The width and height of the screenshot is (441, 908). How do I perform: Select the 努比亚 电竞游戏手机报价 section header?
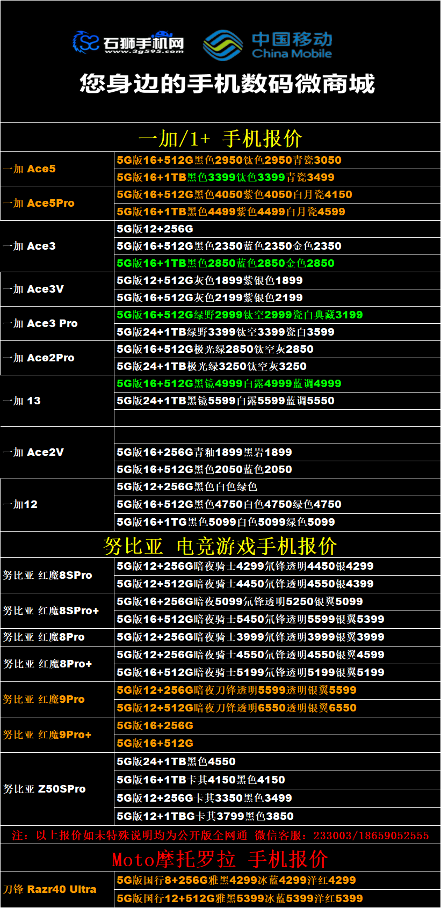pyautogui.click(x=220, y=546)
